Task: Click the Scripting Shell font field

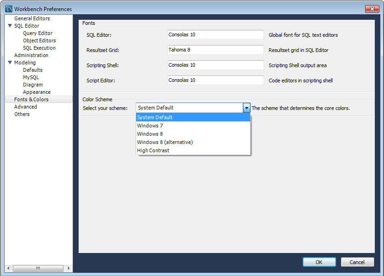Action: [x=216, y=65]
